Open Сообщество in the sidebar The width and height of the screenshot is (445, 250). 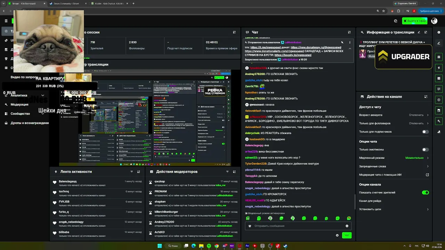20,114
